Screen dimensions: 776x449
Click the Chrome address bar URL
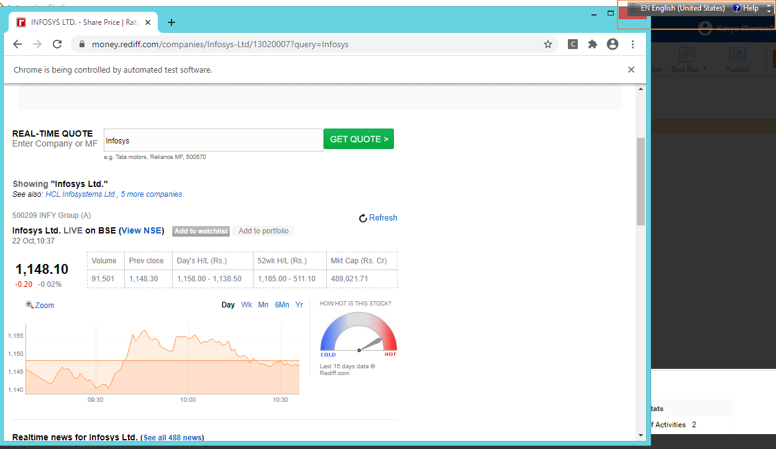pyautogui.click(x=220, y=44)
